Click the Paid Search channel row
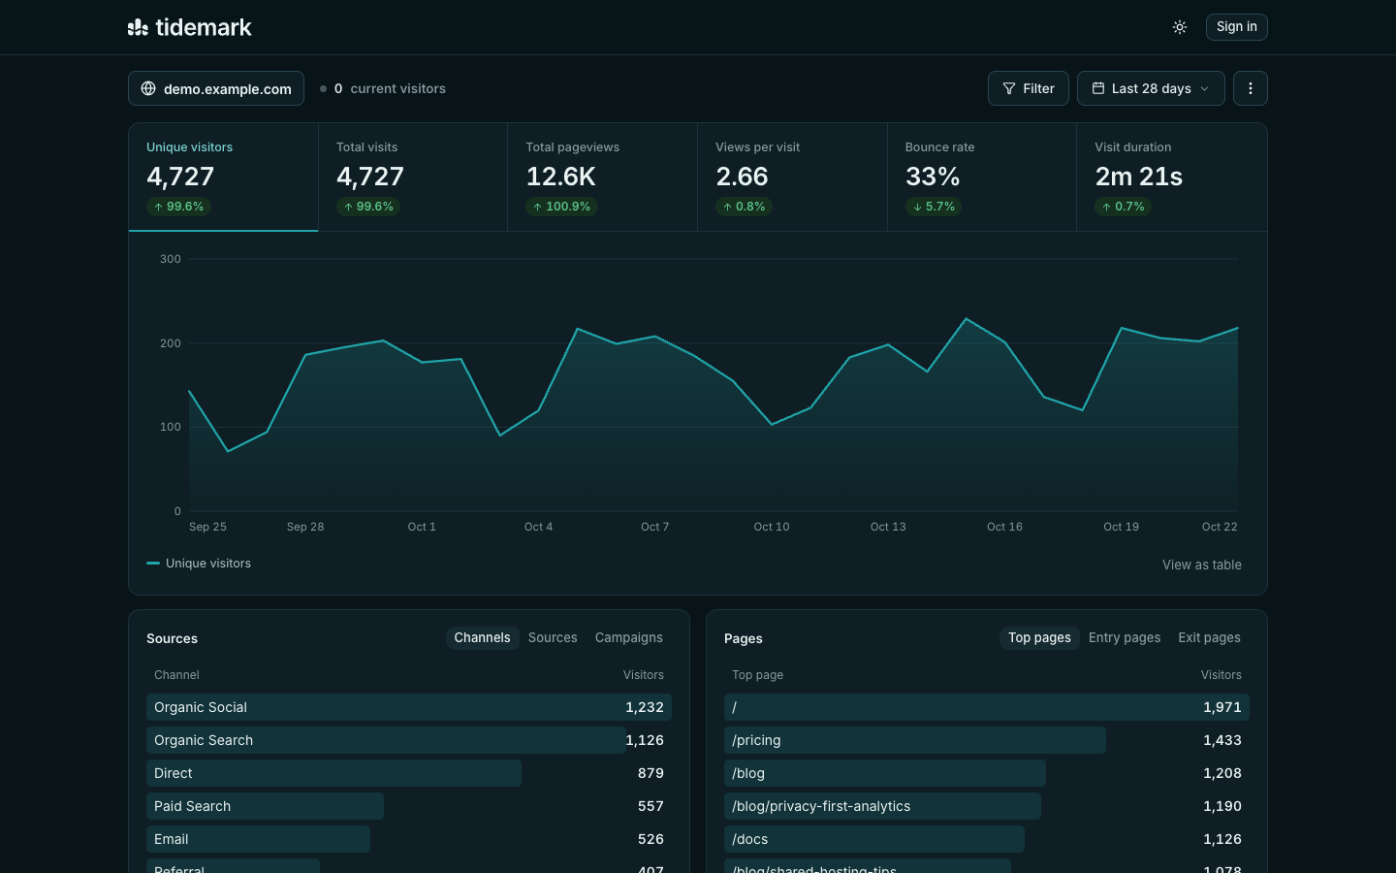 click(409, 806)
